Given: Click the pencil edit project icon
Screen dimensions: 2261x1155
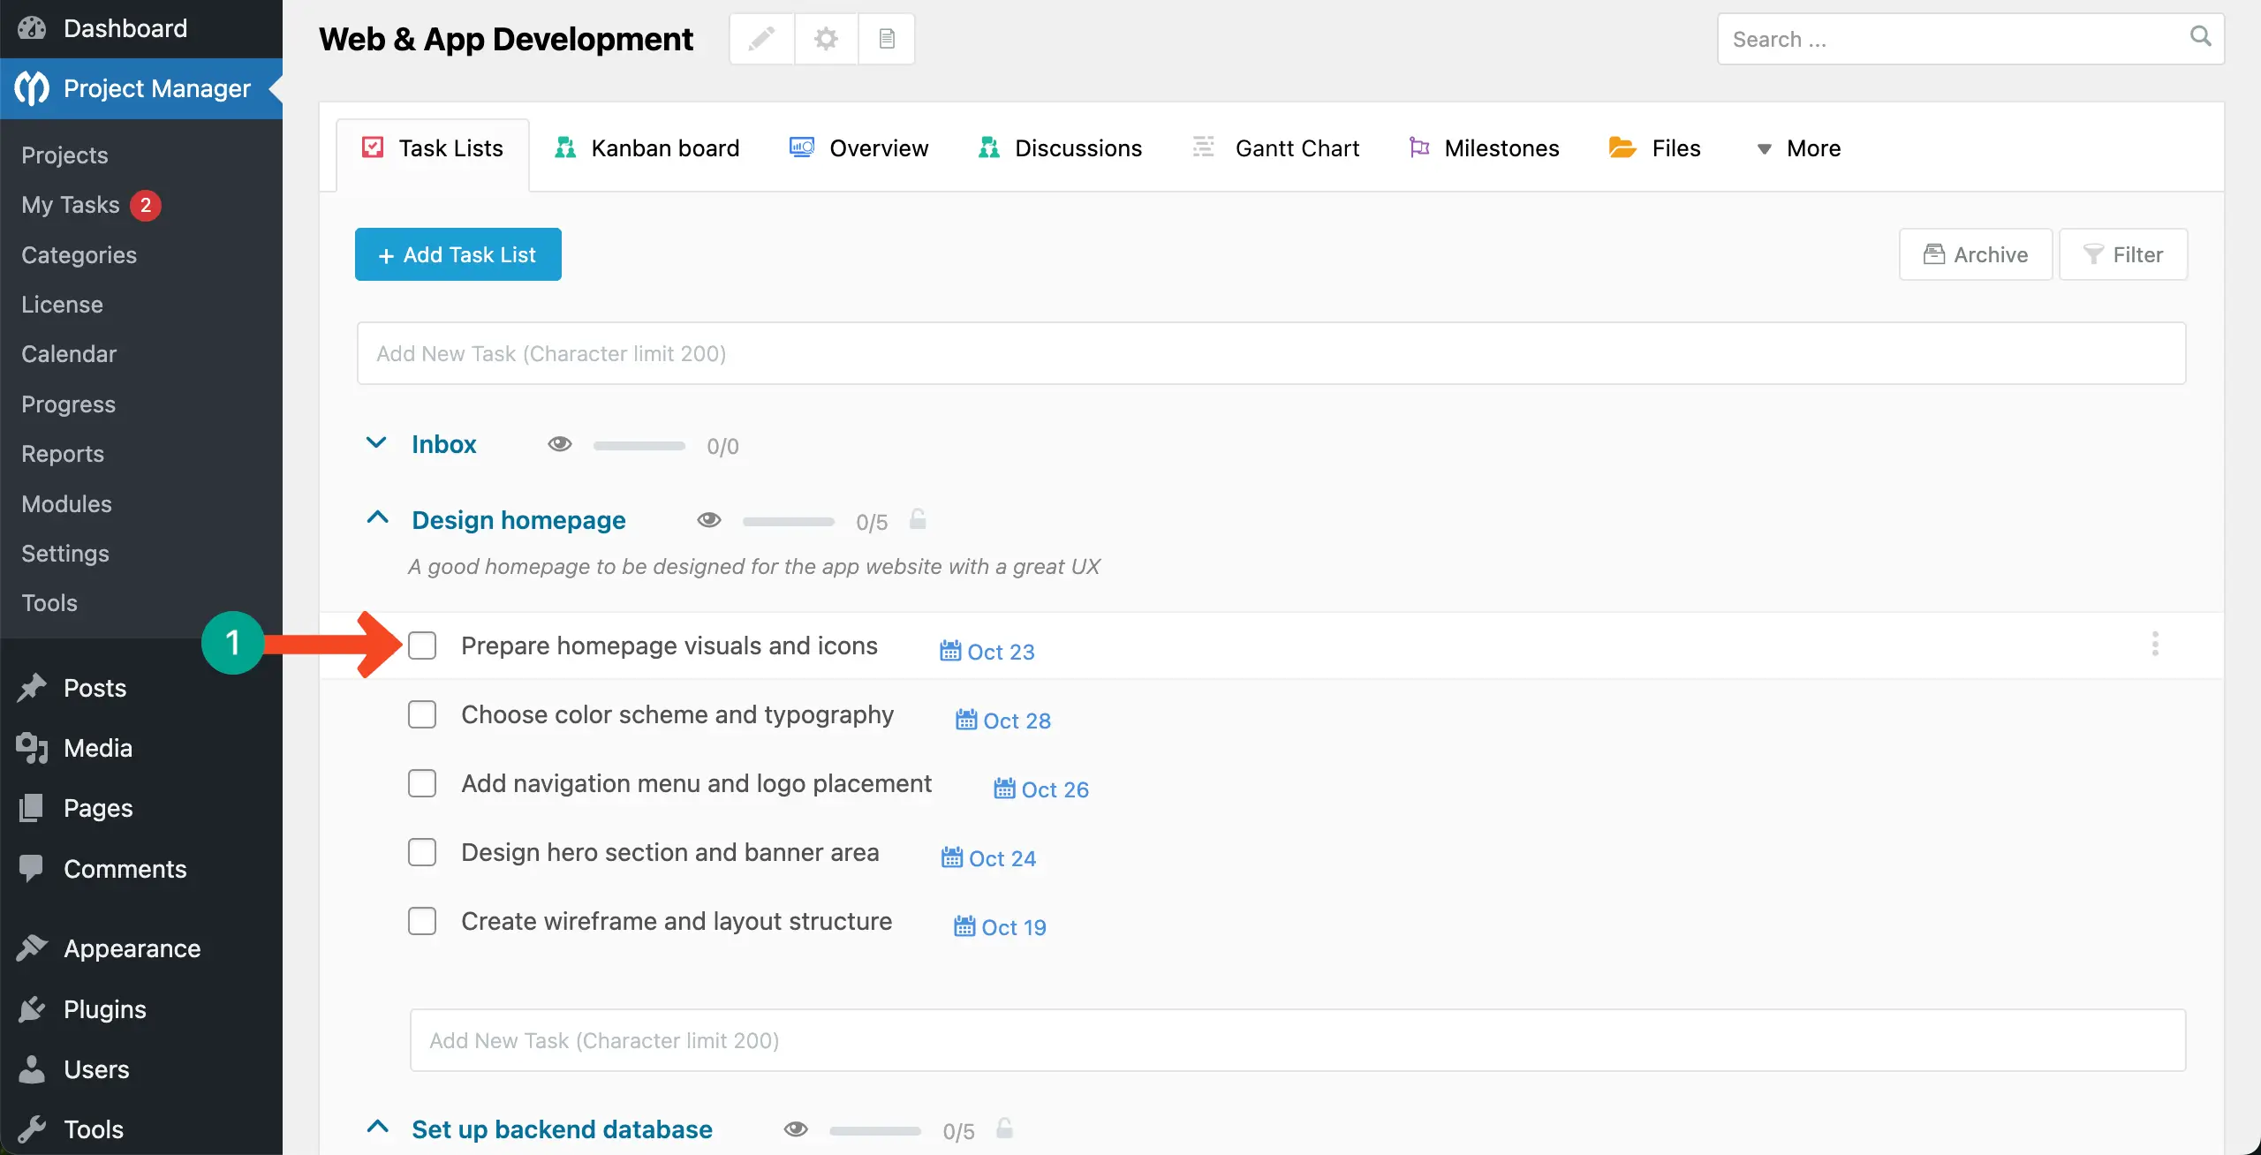Looking at the screenshot, I should click(x=761, y=39).
